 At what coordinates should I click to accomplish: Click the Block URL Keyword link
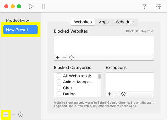(x=140, y=31)
